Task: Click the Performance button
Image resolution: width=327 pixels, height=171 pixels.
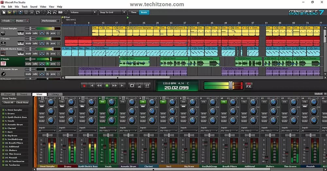Action: click(50, 21)
